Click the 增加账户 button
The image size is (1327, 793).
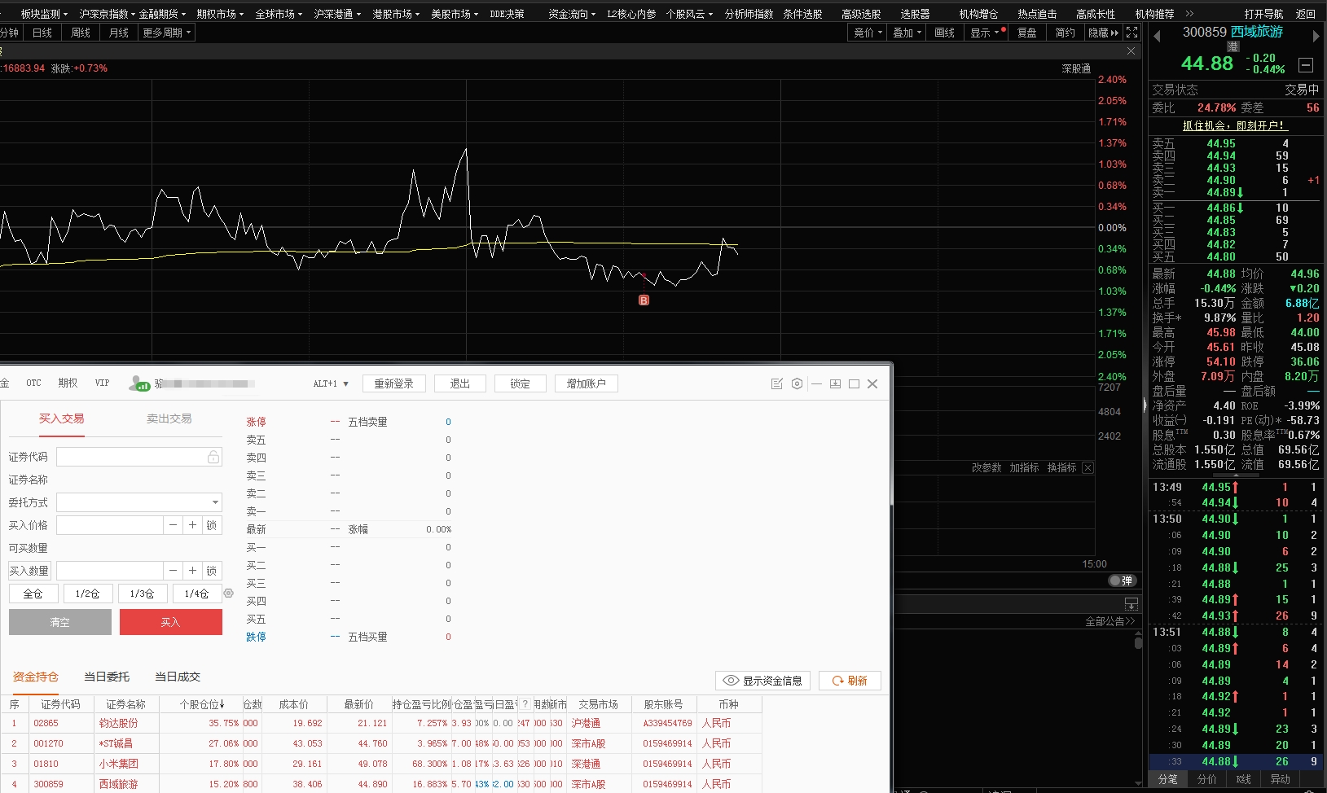click(x=587, y=383)
